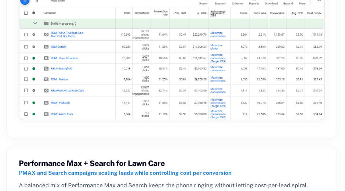
Task: Click the blue PMAX and Search campaigns subtitle
Action: [125, 173]
